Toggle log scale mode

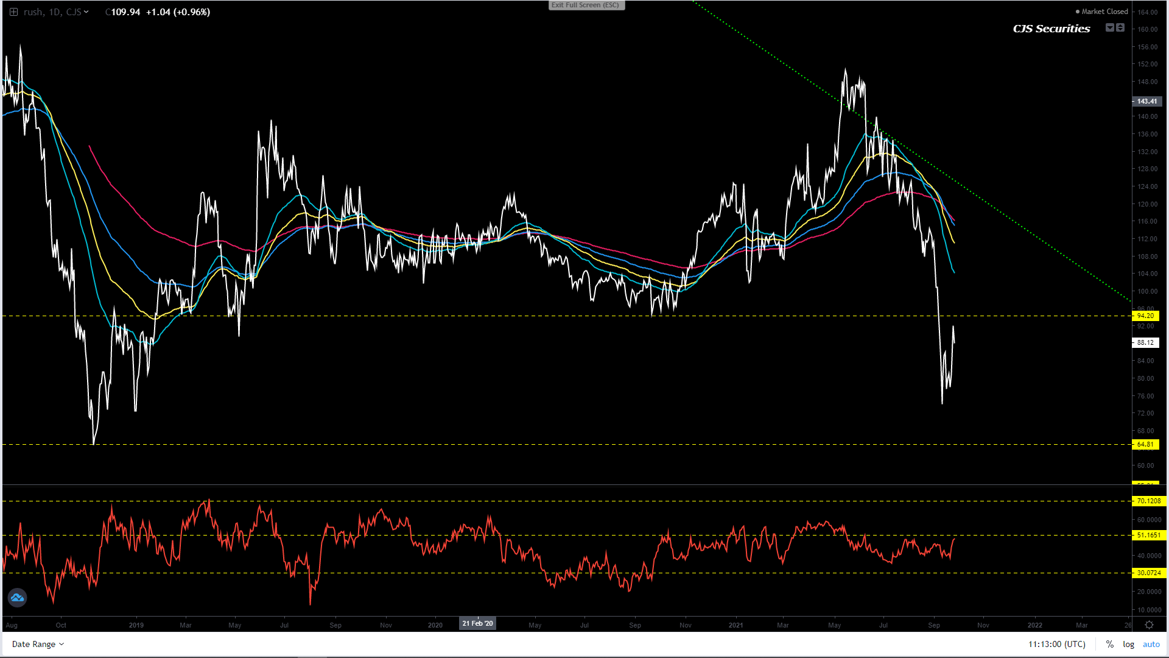1128,644
